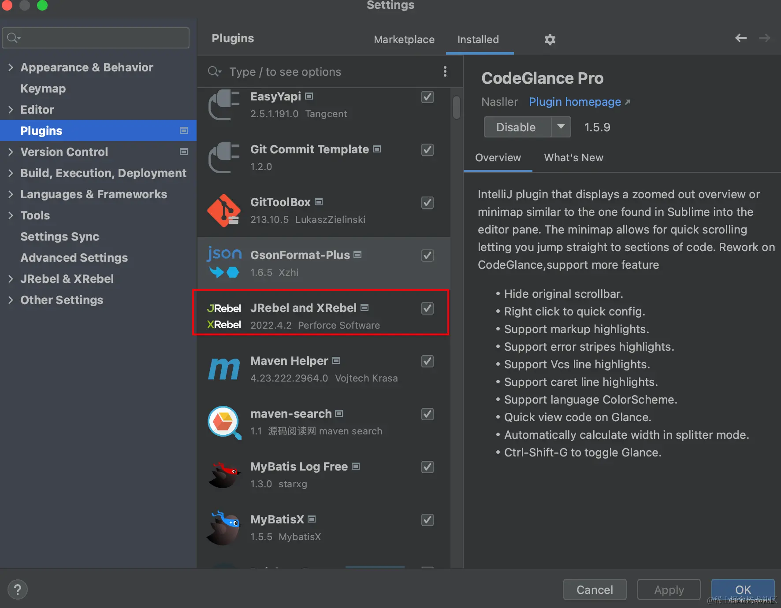Screen dimensions: 781x608
Task: Toggle the JRebel and XRebel checkbox
Action: (428, 308)
